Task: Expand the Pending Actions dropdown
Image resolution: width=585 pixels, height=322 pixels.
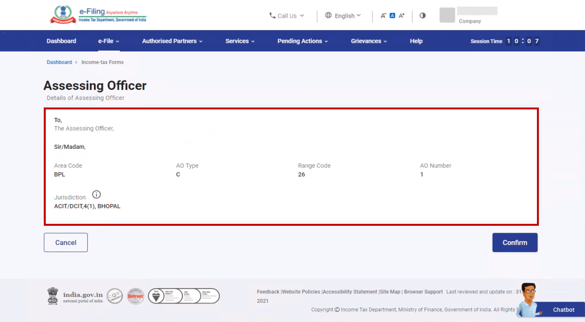Action: pyautogui.click(x=302, y=41)
